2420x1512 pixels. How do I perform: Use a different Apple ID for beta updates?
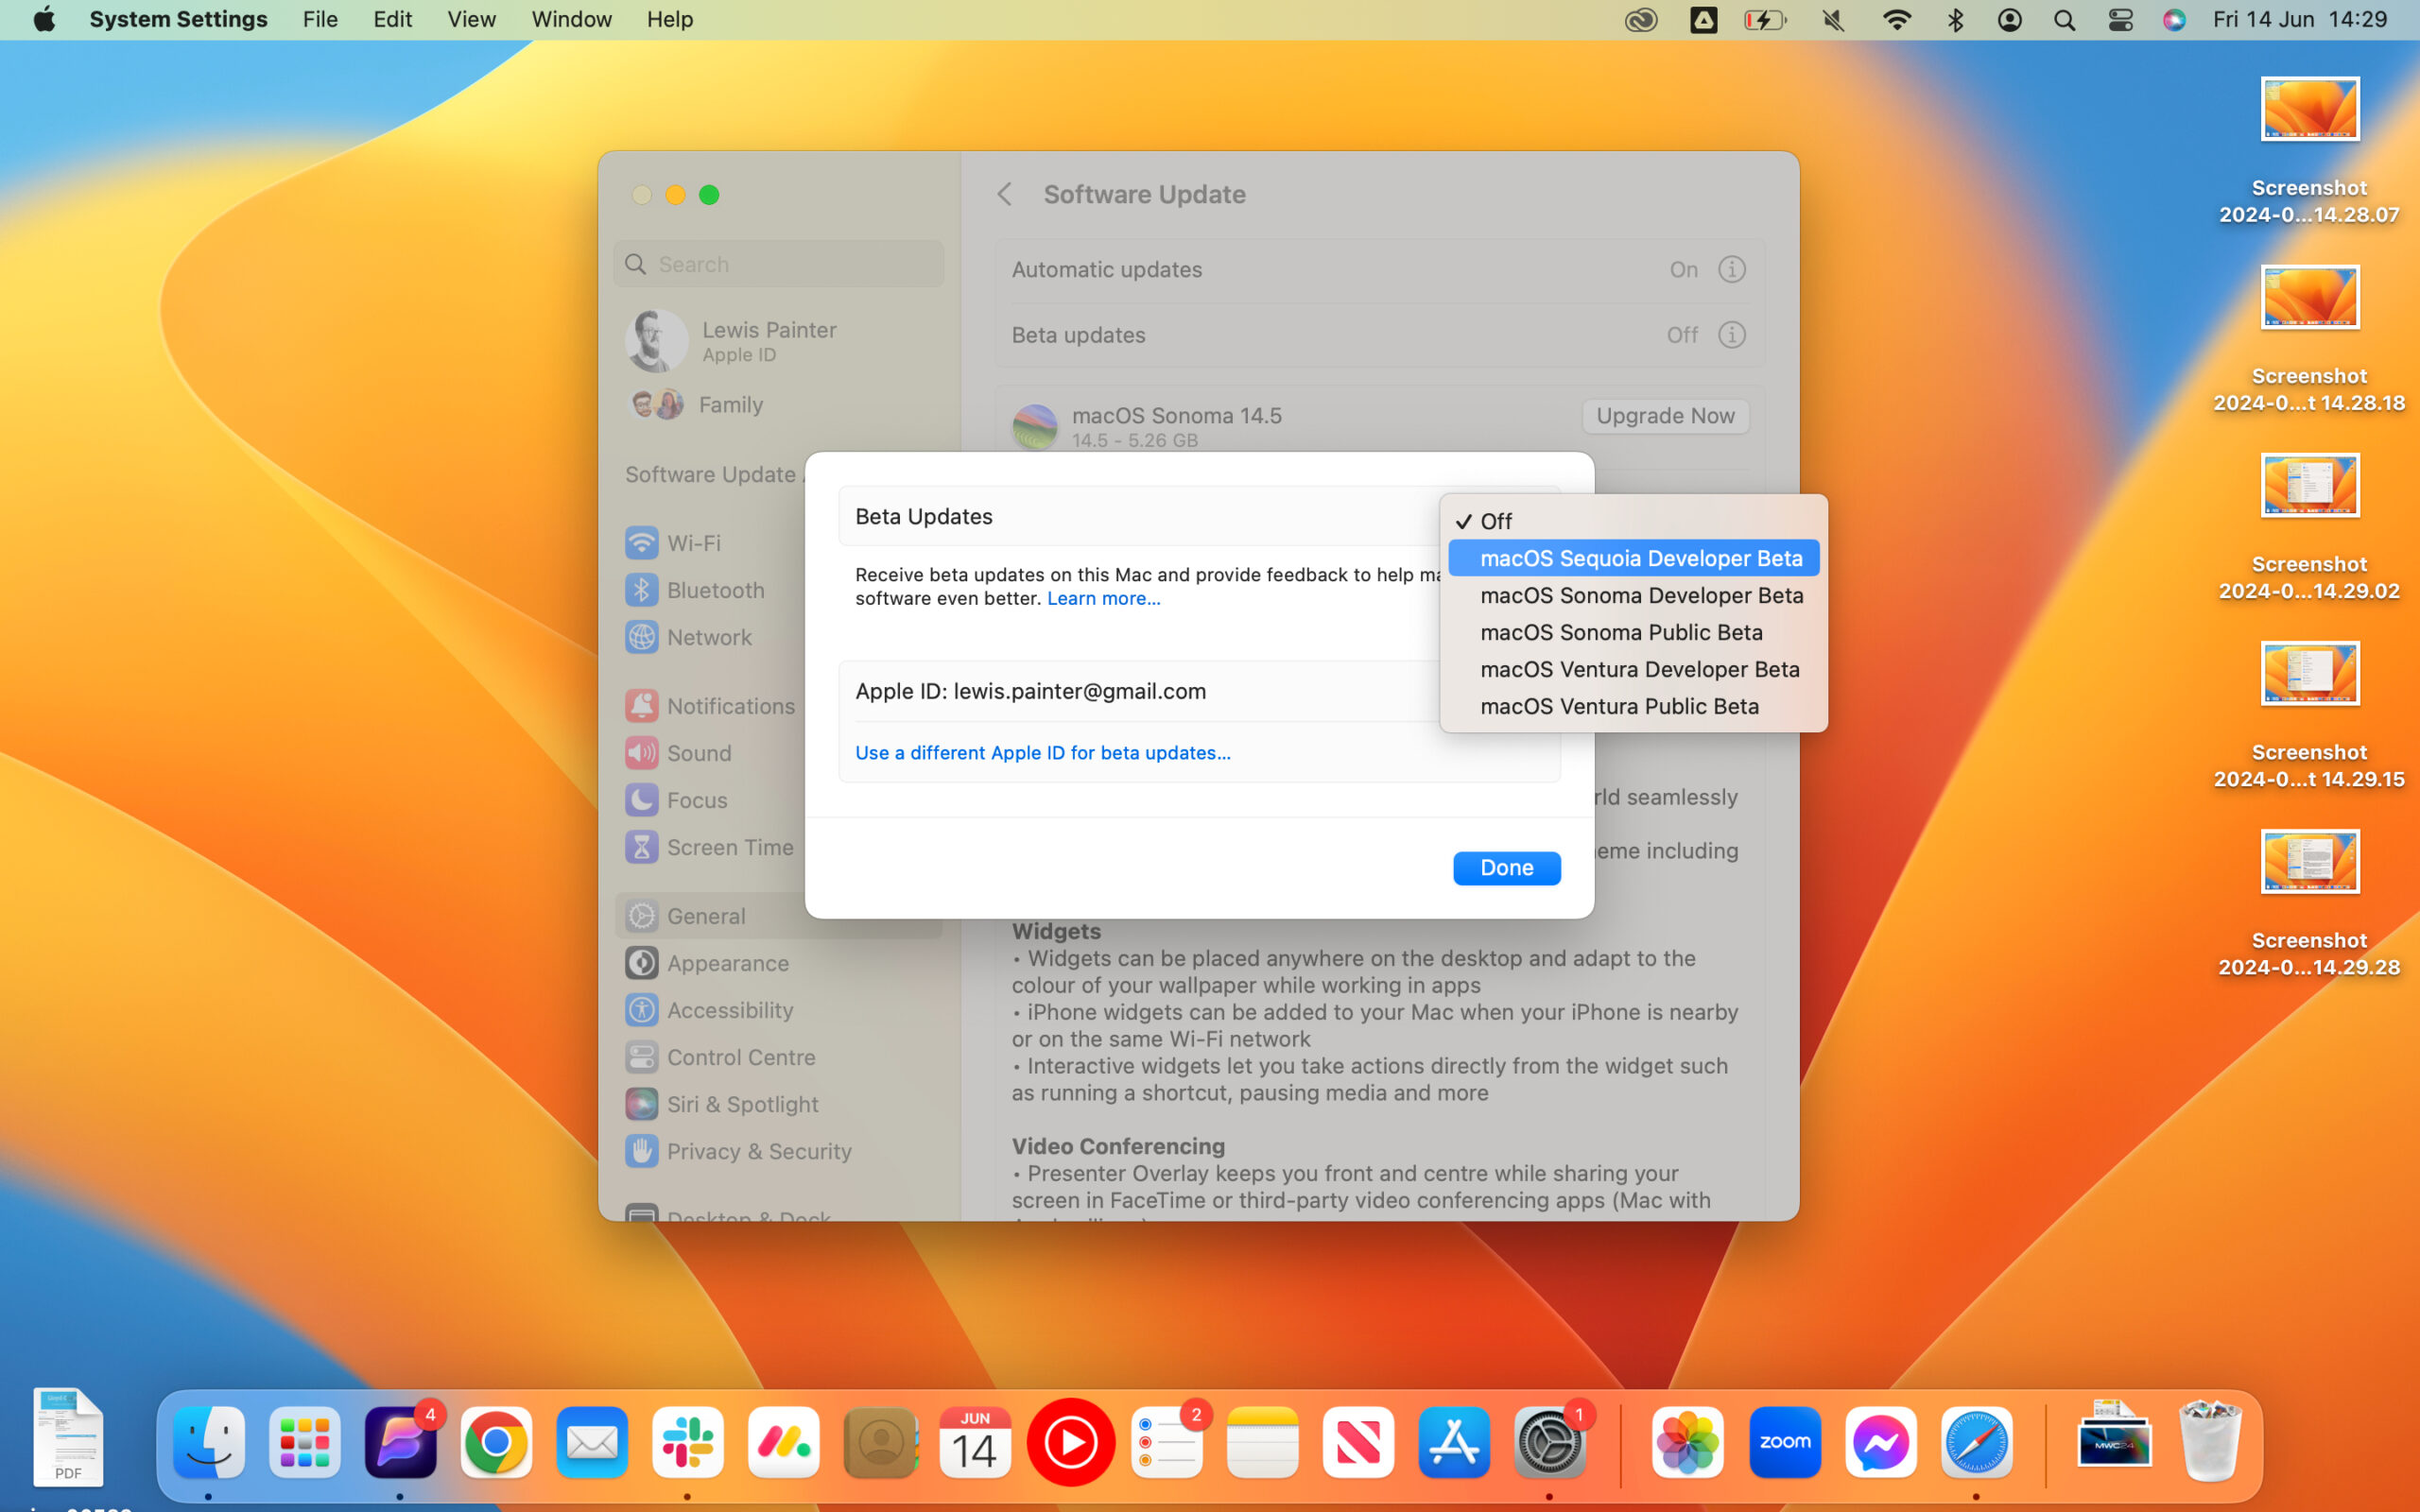tap(1042, 752)
